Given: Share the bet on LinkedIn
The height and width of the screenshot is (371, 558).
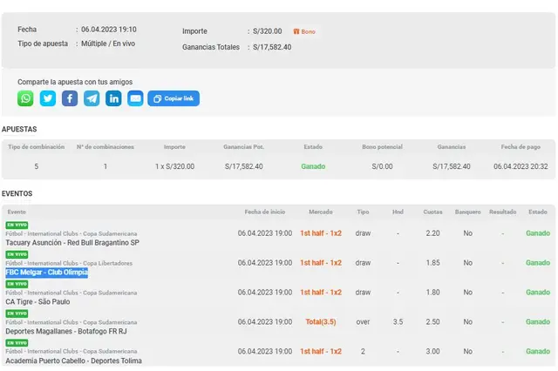Looking at the screenshot, I should (113, 98).
